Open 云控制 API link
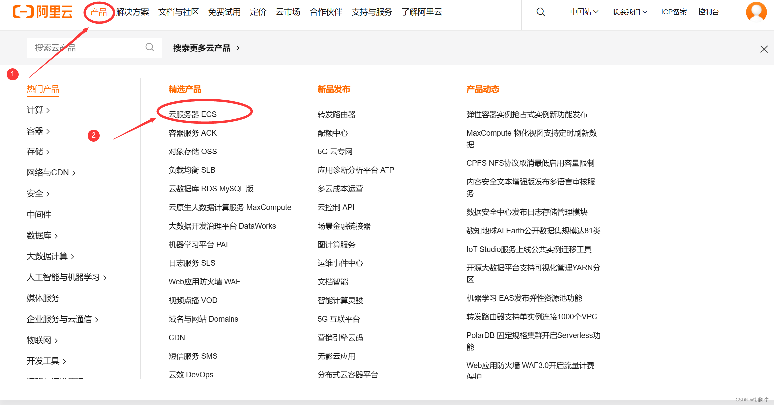The image size is (774, 405). (336, 207)
